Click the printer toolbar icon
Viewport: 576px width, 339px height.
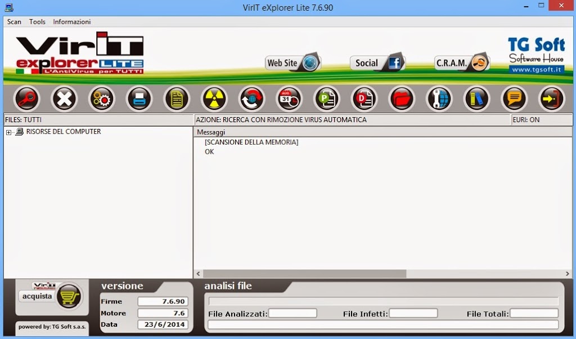(139, 99)
